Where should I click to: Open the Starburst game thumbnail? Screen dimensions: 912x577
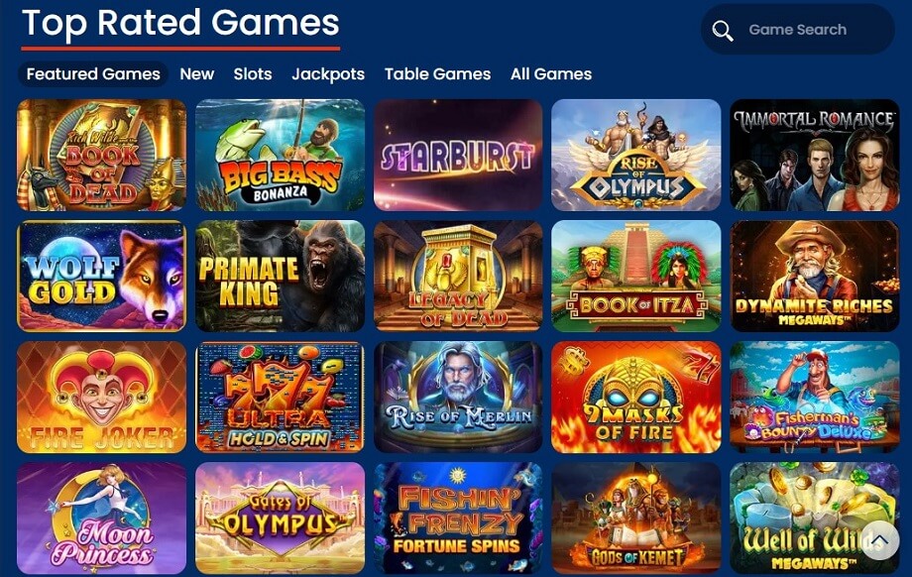(458, 155)
